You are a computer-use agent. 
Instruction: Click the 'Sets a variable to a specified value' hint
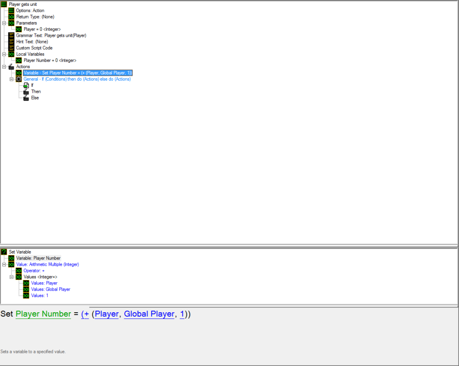pos(33,352)
